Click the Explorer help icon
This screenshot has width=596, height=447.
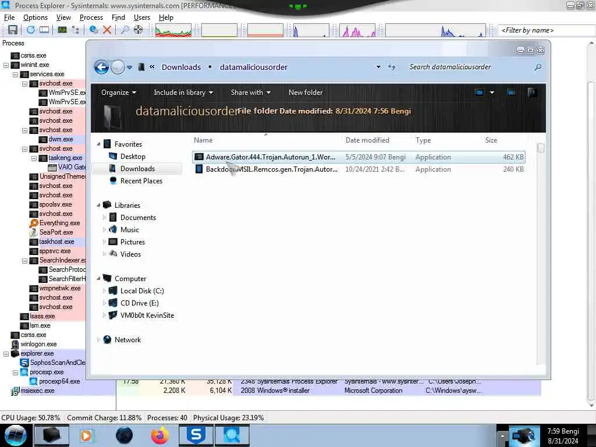click(532, 92)
